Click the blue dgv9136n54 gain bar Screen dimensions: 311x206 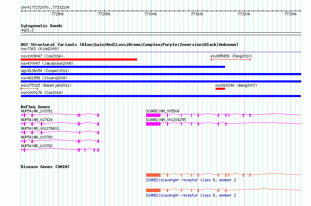point(161,74)
